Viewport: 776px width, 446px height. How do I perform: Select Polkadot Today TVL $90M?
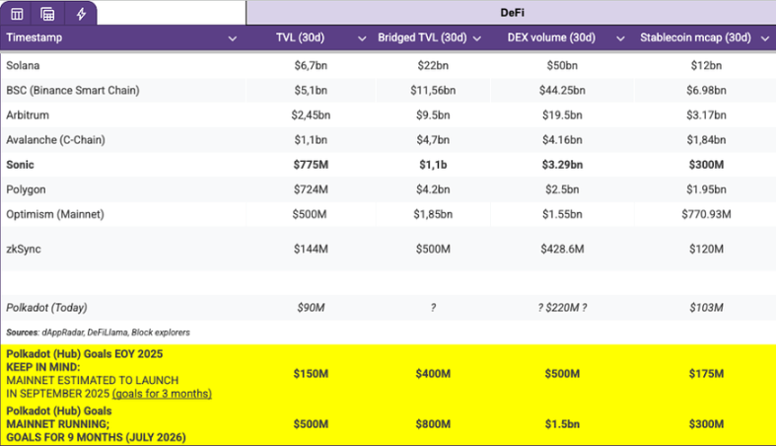point(311,308)
